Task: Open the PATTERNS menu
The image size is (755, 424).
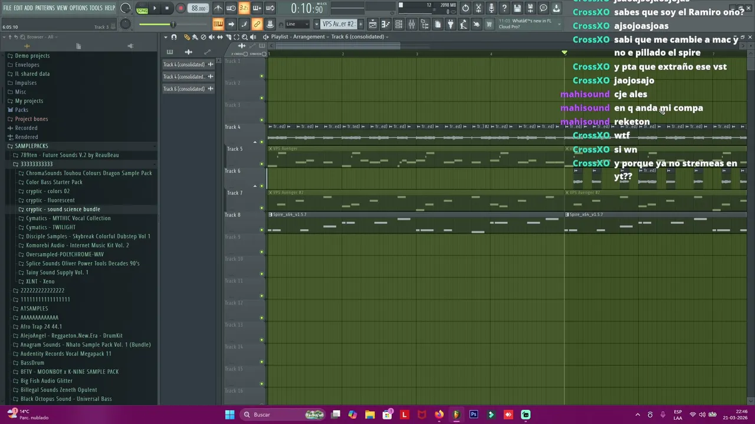Action: 45,8
